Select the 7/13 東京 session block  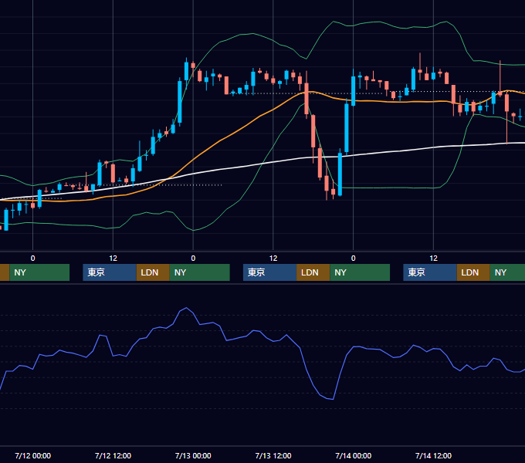tap(270, 272)
